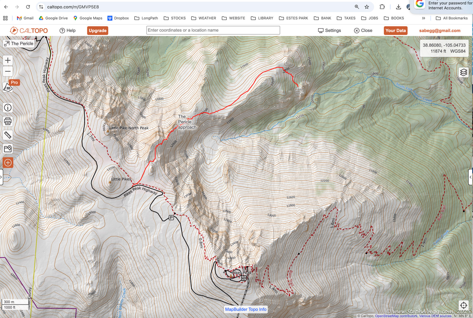Expand the left side panel
The width and height of the screenshot is (473, 318).
pyautogui.click(x=1, y=177)
